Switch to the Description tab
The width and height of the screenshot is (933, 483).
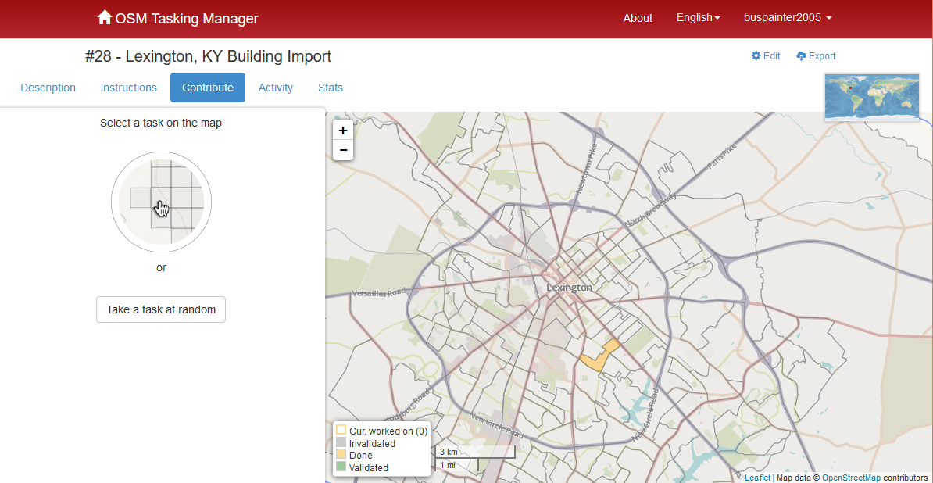tap(48, 88)
